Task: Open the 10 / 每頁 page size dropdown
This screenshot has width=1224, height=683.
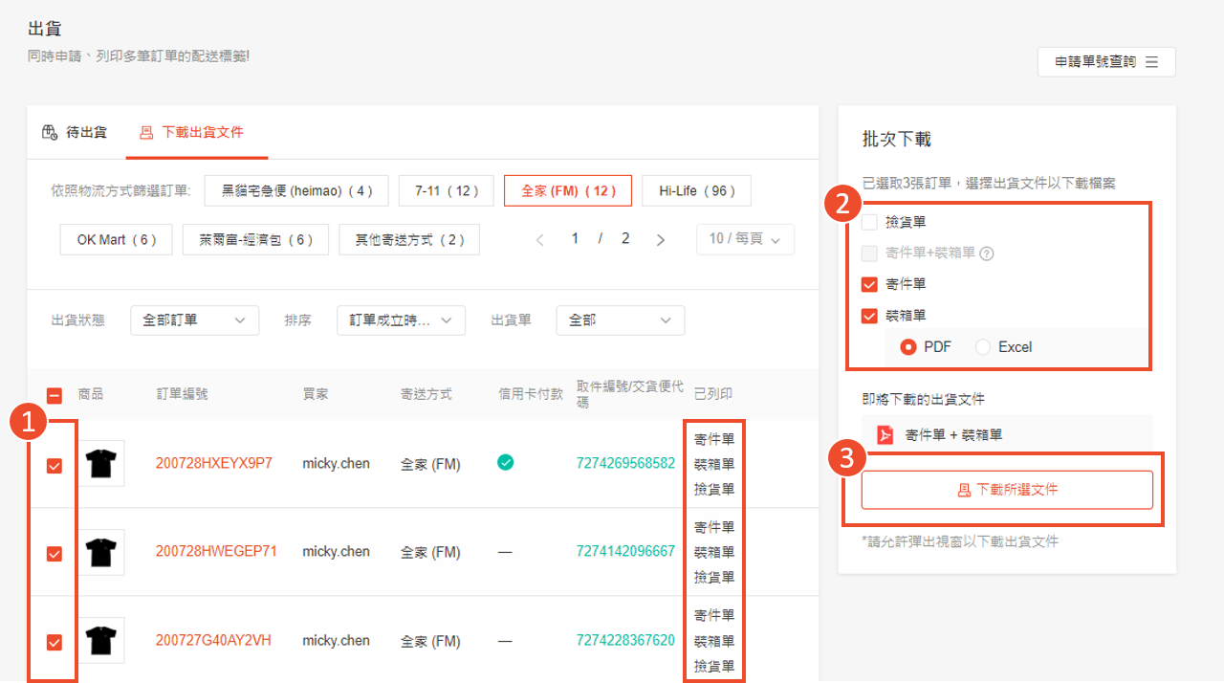Action: [745, 239]
